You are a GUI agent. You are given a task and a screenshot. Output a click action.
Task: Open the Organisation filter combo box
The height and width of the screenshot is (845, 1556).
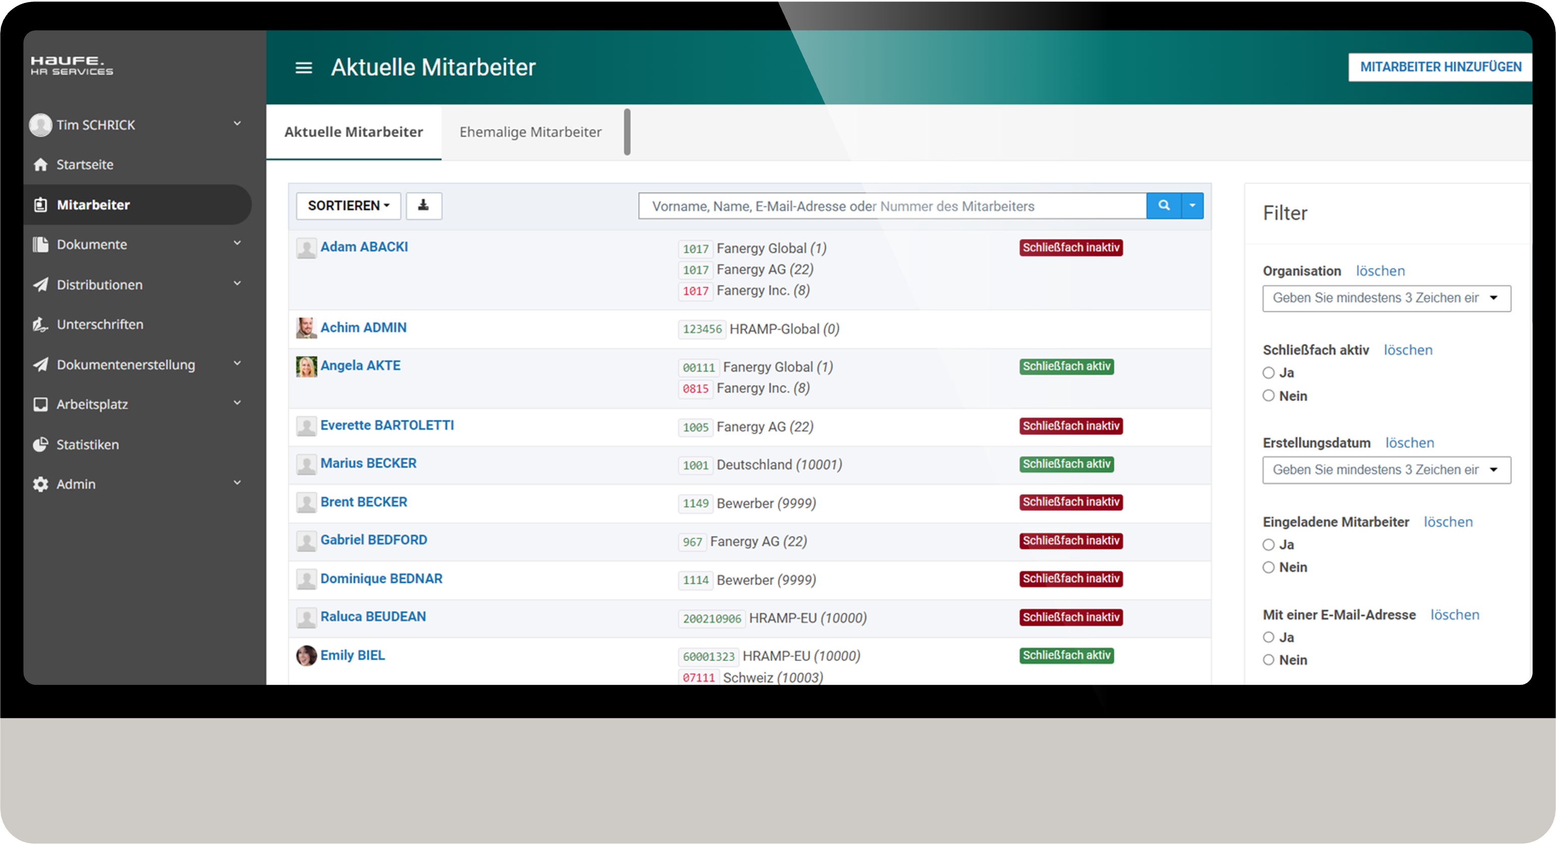(x=1386, y=299)
